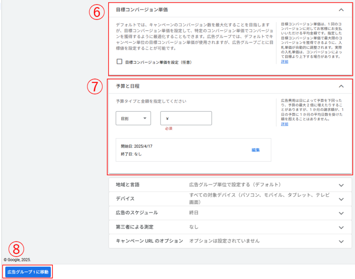The height and width of the screenshot is (279, 355).
Task: Expand 地域と言語 row with chevron icon
Action: (x=341, y=185)
